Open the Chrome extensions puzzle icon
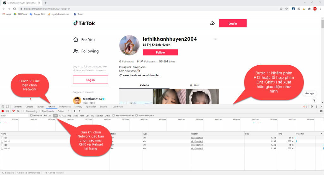 click(x=309, y=9)
